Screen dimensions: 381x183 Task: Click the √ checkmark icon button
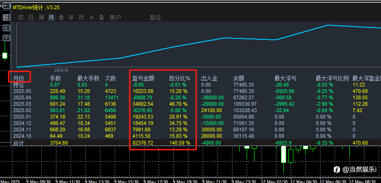[6, 27]
